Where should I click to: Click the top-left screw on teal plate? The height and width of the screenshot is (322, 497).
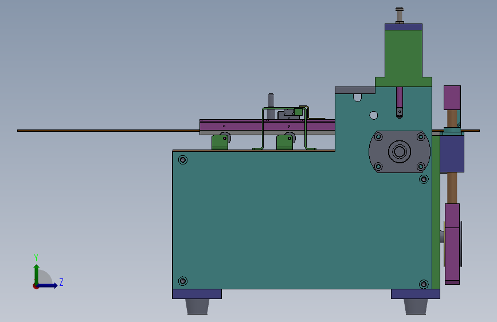(183, 160)
